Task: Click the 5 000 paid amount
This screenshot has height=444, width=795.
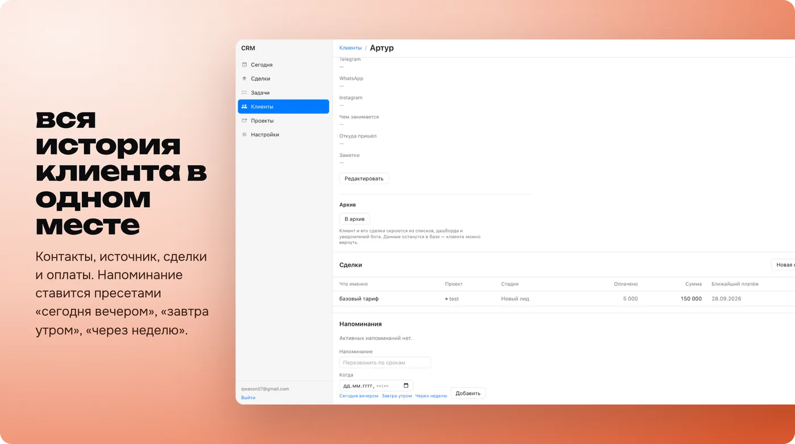Action: [630, 299]
